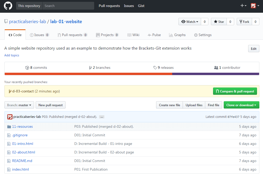Star the lab-01-website repository
263x175 pixels.
point(219,22)
